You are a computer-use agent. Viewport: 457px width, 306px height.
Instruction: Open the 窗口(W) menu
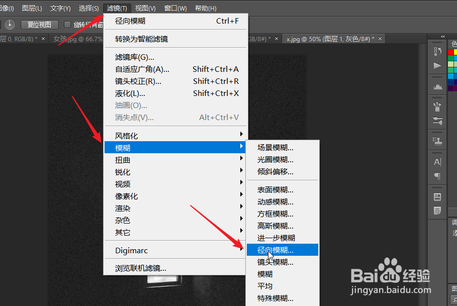pos(175,8)
